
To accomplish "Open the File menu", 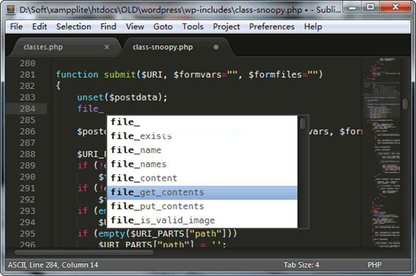I will 16,26.
